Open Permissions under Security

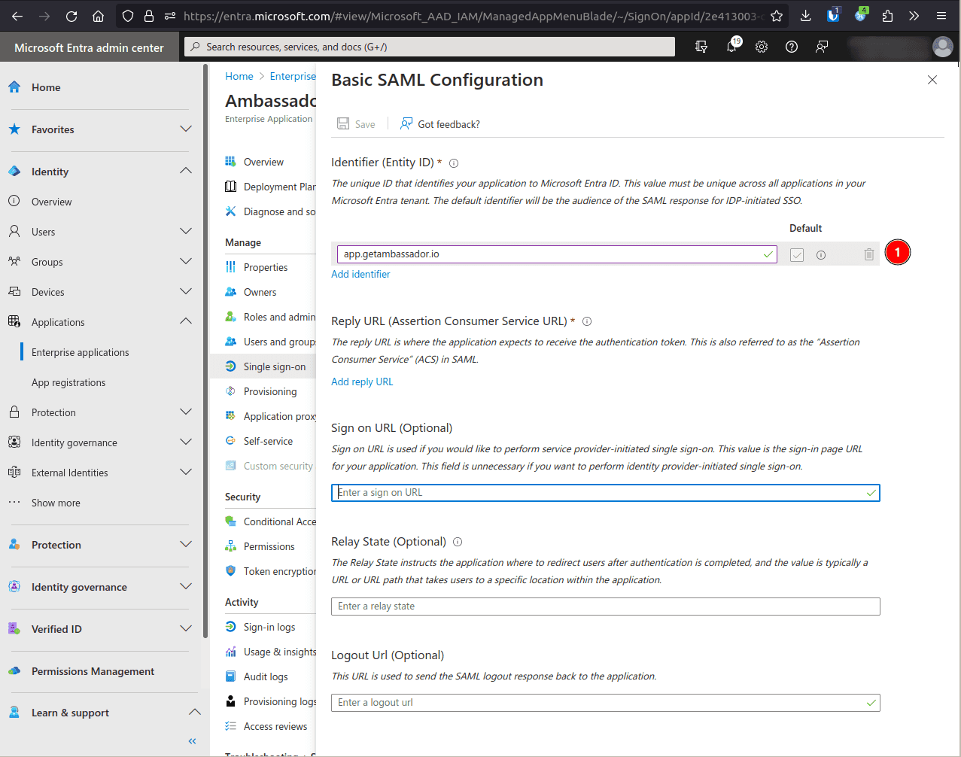tap(269, 546)
